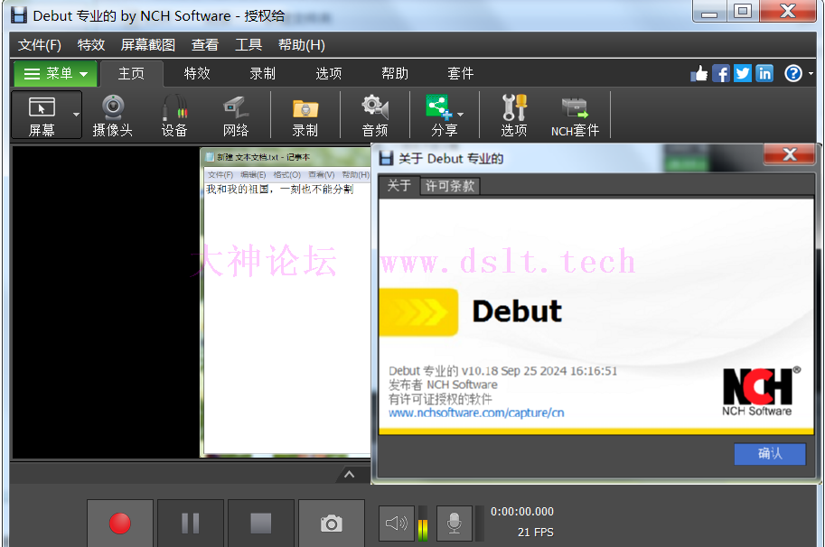Choose the device (设备) capture source
825x547 pixels.
coord(174,116)
